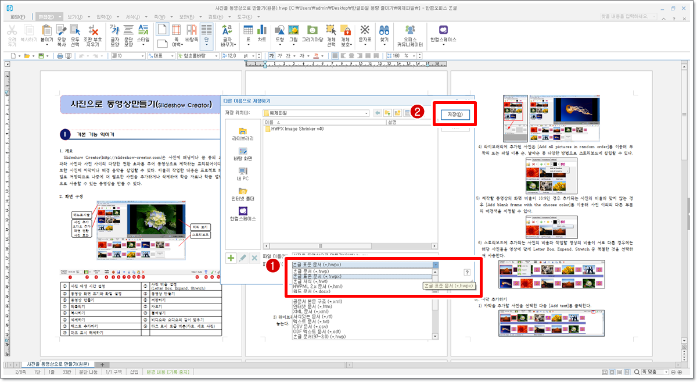Open 그리기마당 drawing gallery icon
The width and height of the screenshot is (697, 382).
[x=312, y=32]
